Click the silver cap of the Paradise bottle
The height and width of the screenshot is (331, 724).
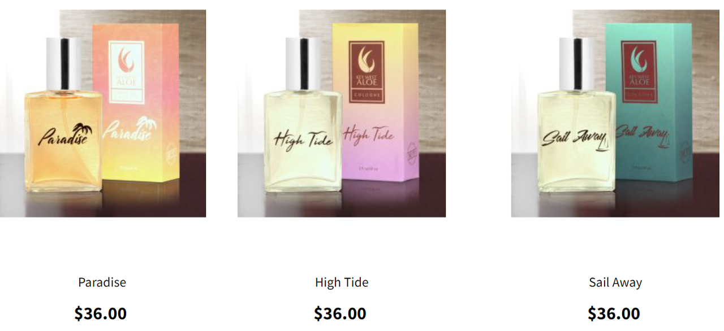click(x=63, y=64)
